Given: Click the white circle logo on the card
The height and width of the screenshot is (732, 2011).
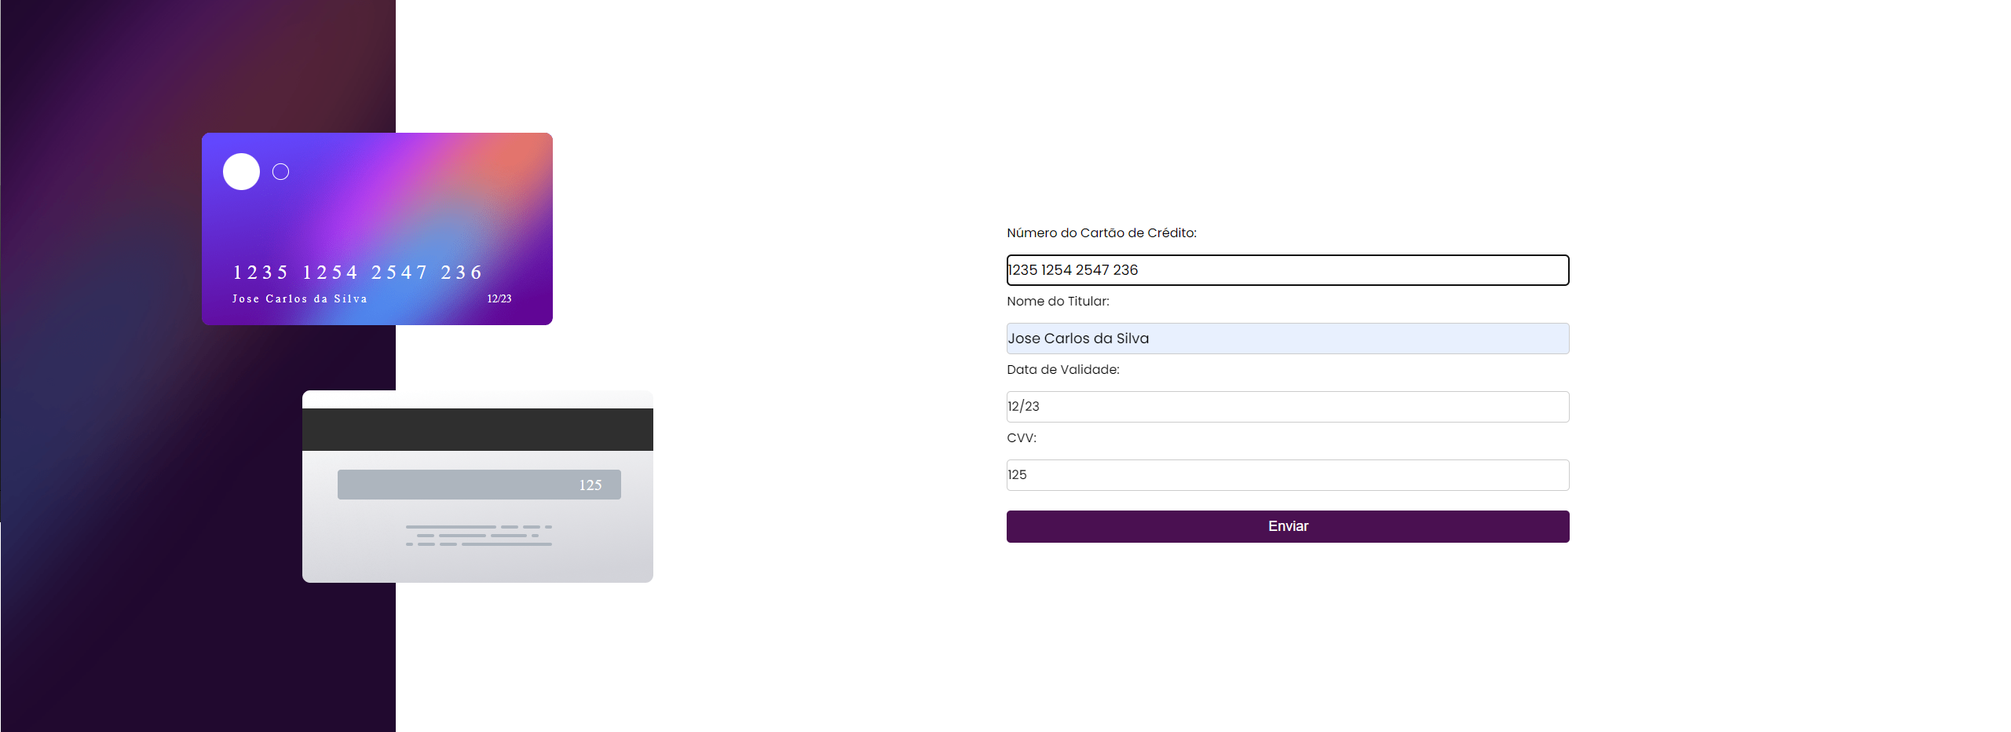Looking at the screenshot, I should pos(240,171).
